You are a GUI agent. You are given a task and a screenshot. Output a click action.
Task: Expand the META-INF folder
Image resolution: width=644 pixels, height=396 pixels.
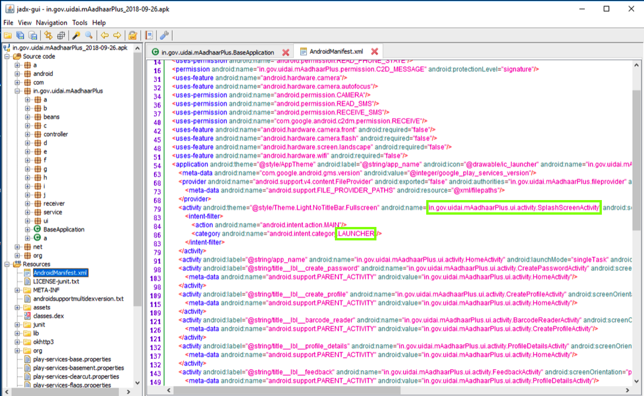pyautogui.click(x=18, y=290)
